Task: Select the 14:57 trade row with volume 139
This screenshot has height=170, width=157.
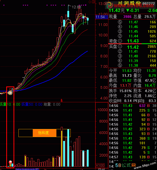Action: coord(133,157)
